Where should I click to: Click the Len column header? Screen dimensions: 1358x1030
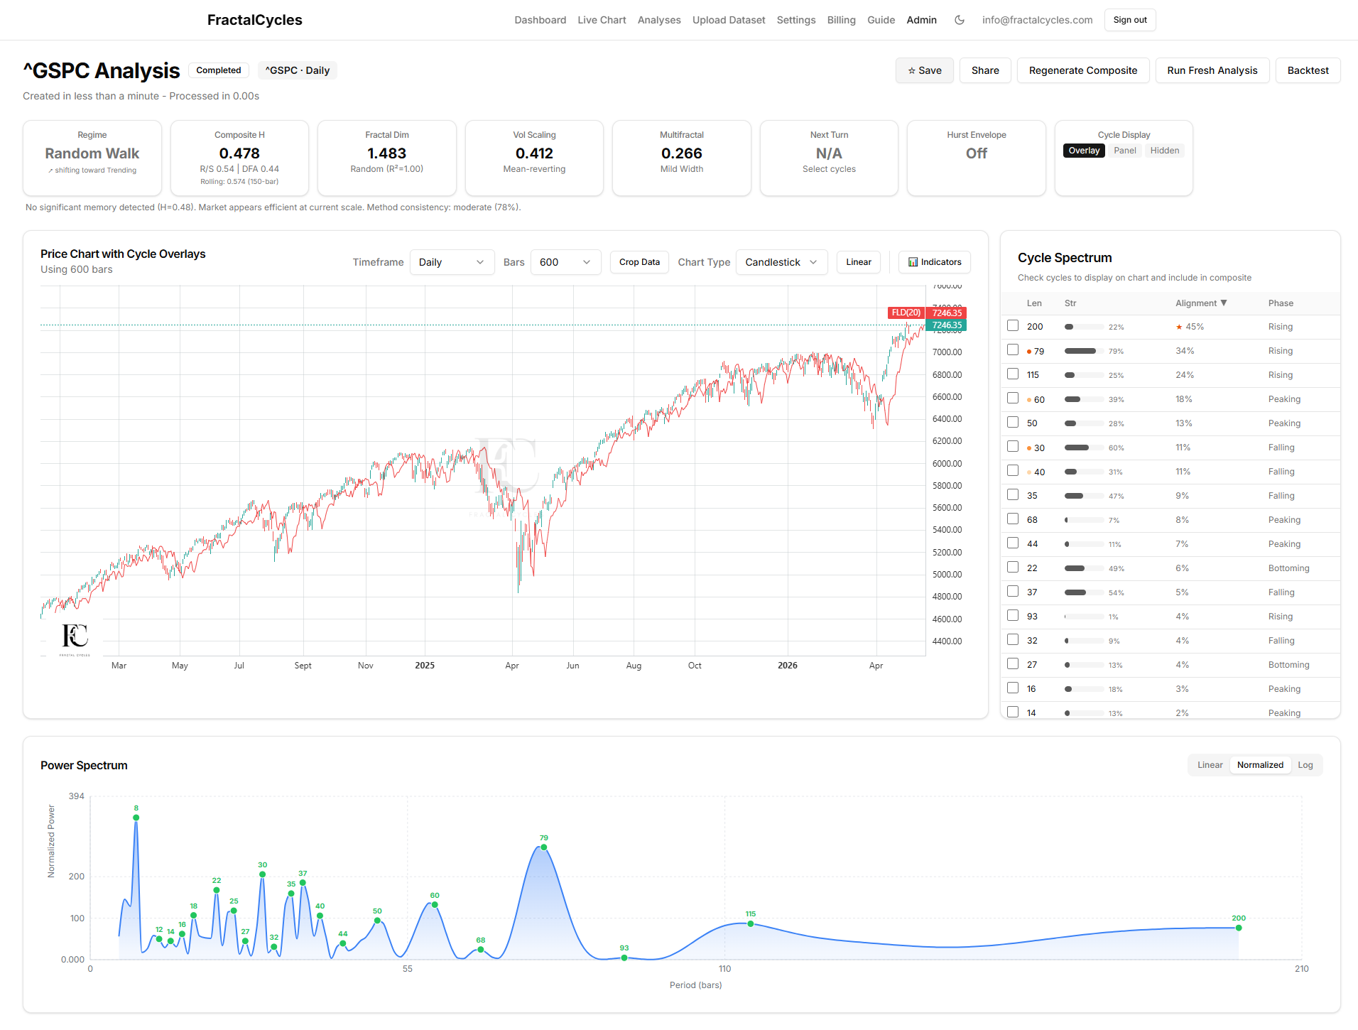click(1034, 303)
